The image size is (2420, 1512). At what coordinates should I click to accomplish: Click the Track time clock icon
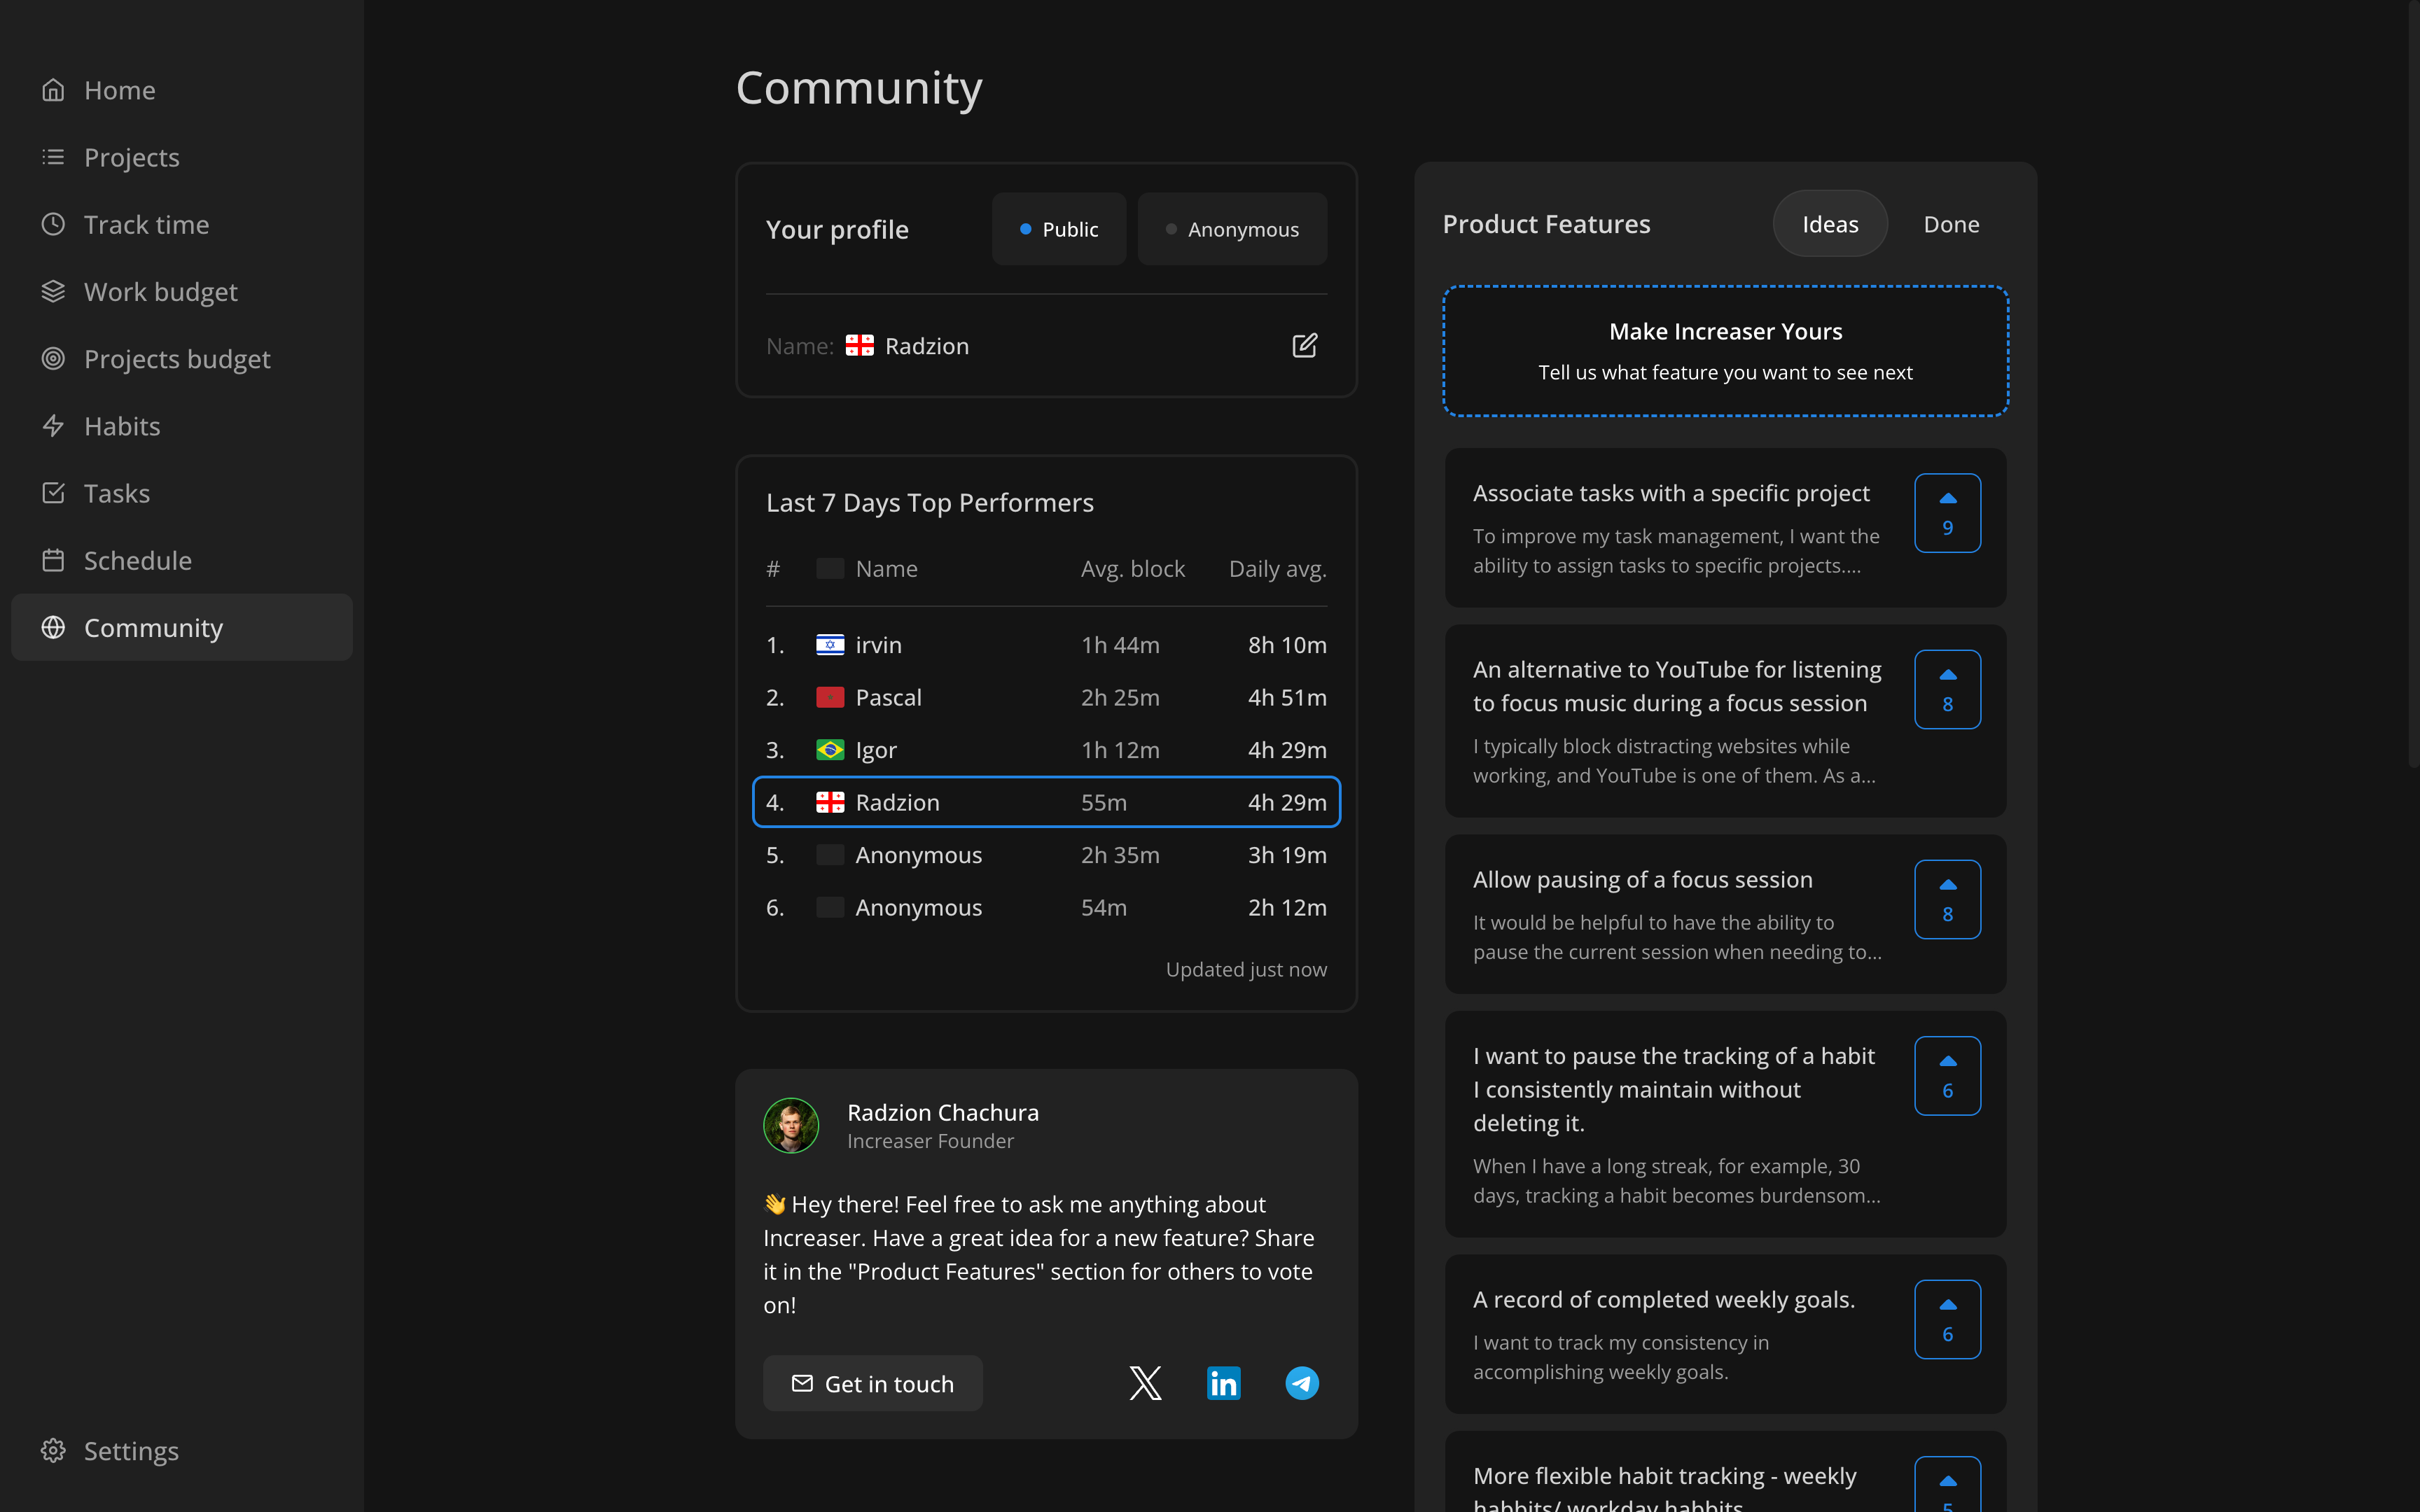point(53,224)
